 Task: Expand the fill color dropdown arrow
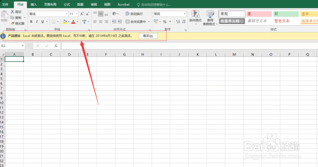69,22
